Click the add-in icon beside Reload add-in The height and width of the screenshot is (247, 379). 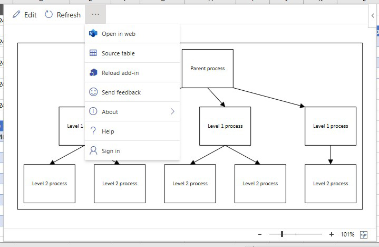93,72
